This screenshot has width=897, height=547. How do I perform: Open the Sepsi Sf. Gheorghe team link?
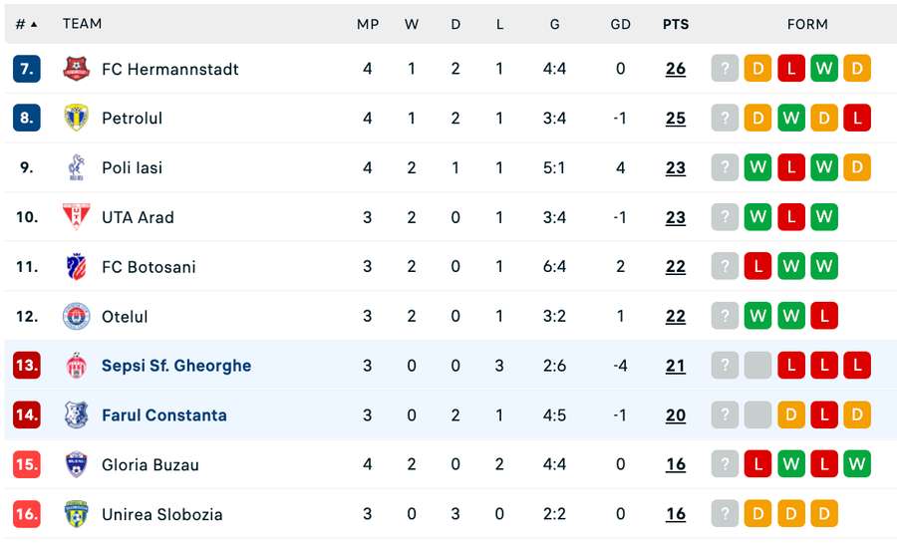tap(176, 366)
